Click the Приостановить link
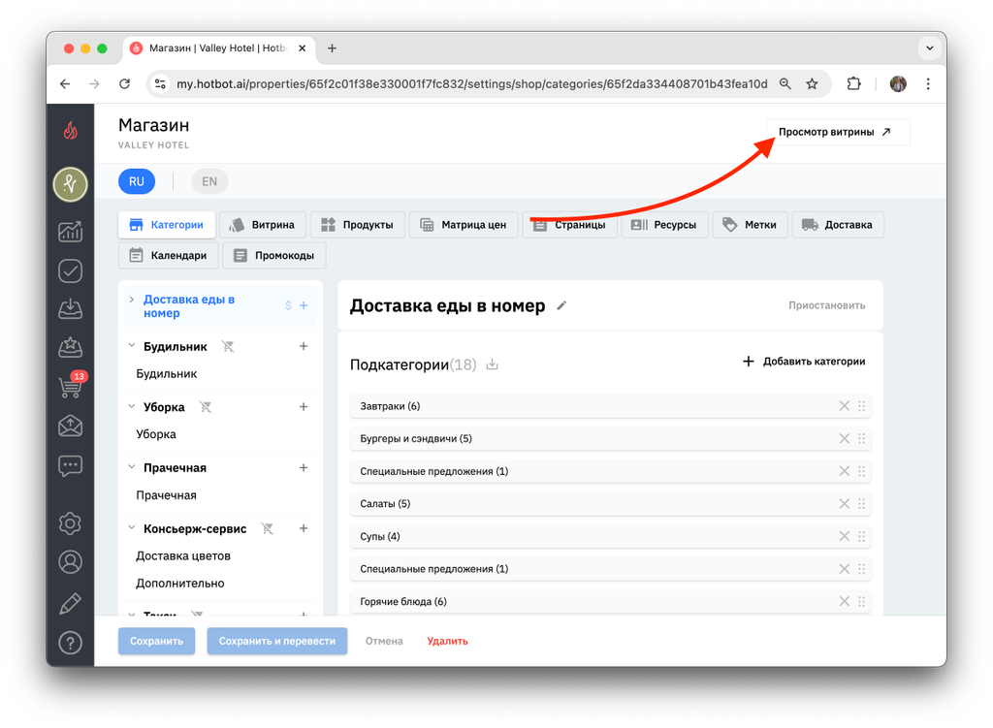 [x=826, y=305]
